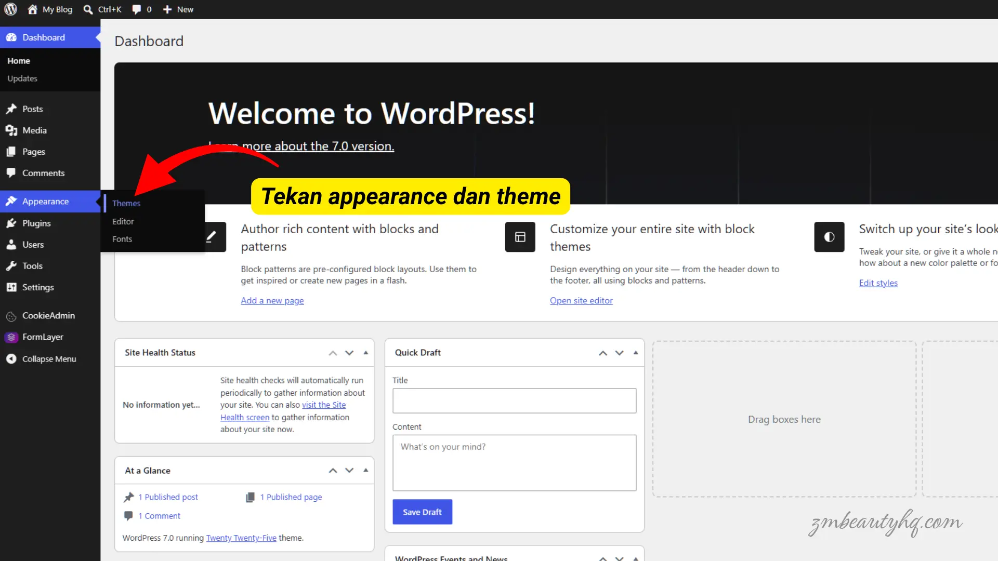Click the half-circle styles icon
Screen dimensions: 998x561
pos(829,237)
